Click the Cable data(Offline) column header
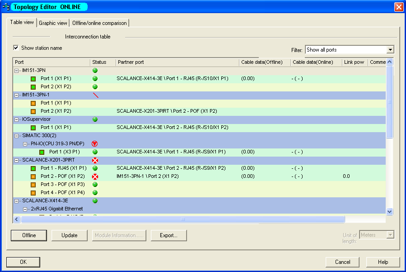 coord(265,62)
